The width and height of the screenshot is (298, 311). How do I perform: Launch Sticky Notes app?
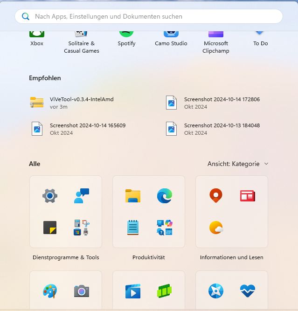(x=50, y=228)
